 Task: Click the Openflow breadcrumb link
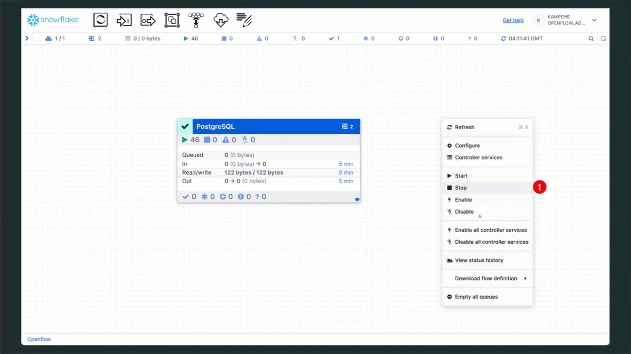coord(39,339)
